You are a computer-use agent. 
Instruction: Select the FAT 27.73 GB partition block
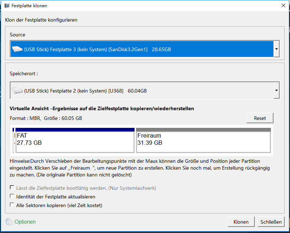(x=74, y=142)
